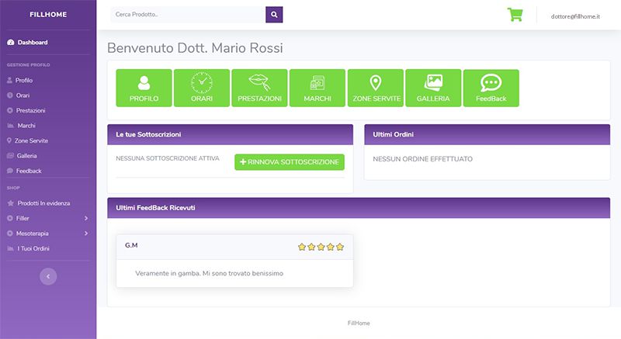Expand the Filler submenu in sidebar
The image size is (621, 339).
point(47,218)
